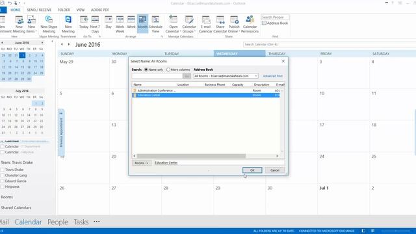Open the FOLDER ribbon tab

pyautogui.click(x=64, y=10)
